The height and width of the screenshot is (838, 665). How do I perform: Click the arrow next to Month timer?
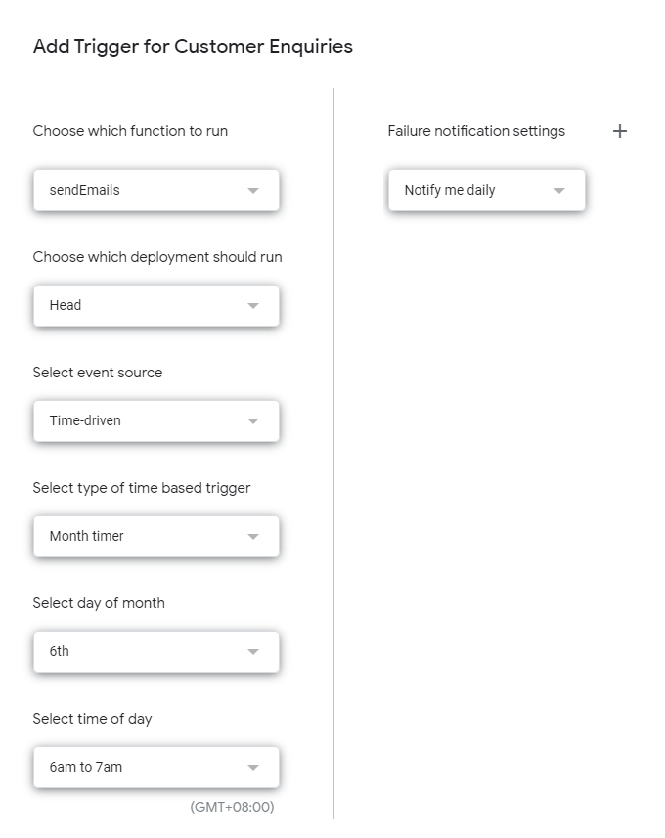click(253, 537)
